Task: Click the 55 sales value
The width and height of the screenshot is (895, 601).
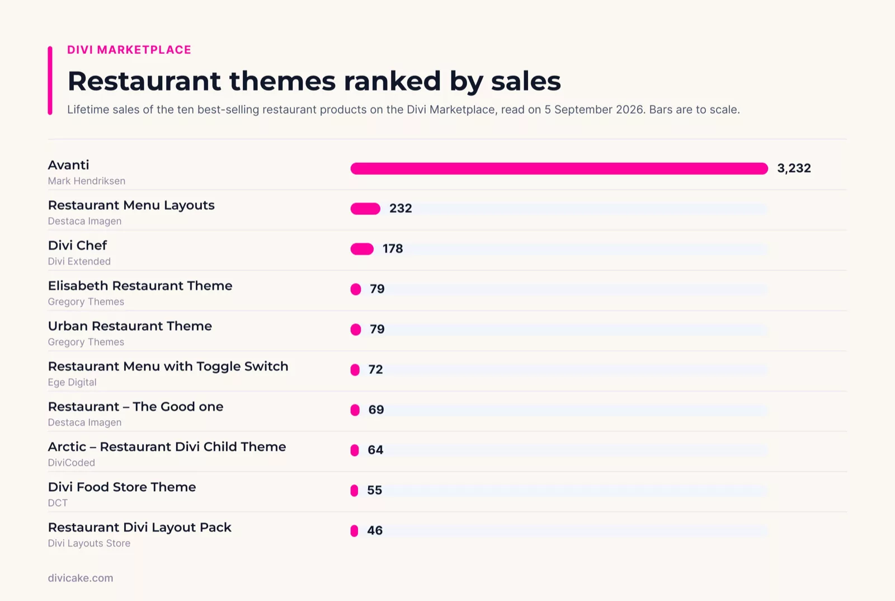Action: tap(374, 491)
